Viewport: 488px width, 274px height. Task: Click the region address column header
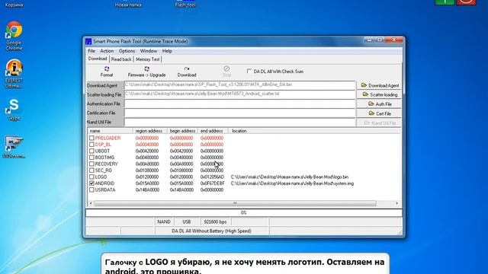pos(149,131)
